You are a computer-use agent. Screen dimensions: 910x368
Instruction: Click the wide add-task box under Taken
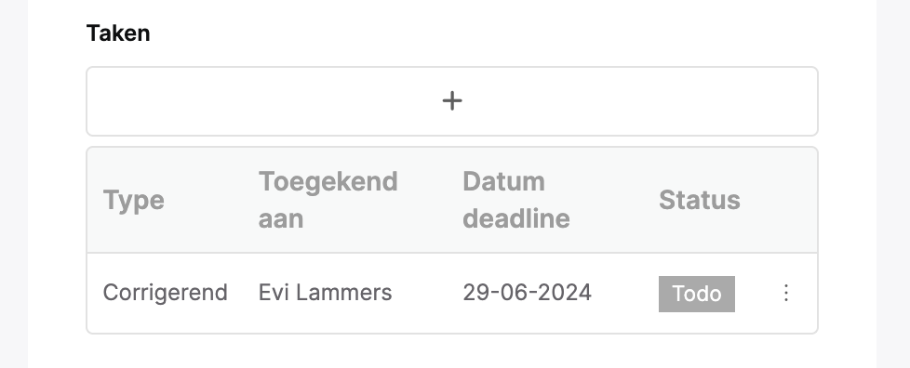pos(452,101)
